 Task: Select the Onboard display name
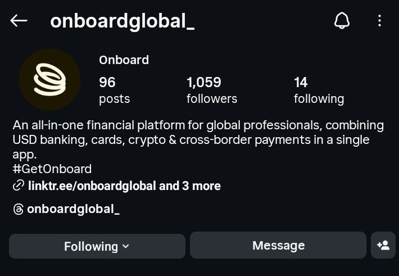[x=124, y=60]
